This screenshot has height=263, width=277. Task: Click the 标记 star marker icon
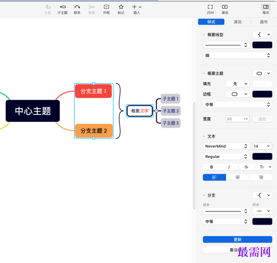point(121,7)
